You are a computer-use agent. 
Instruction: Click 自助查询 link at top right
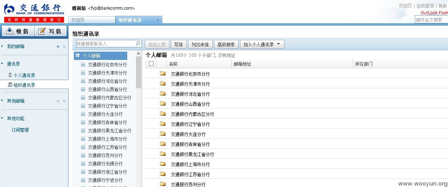point(425,6)
